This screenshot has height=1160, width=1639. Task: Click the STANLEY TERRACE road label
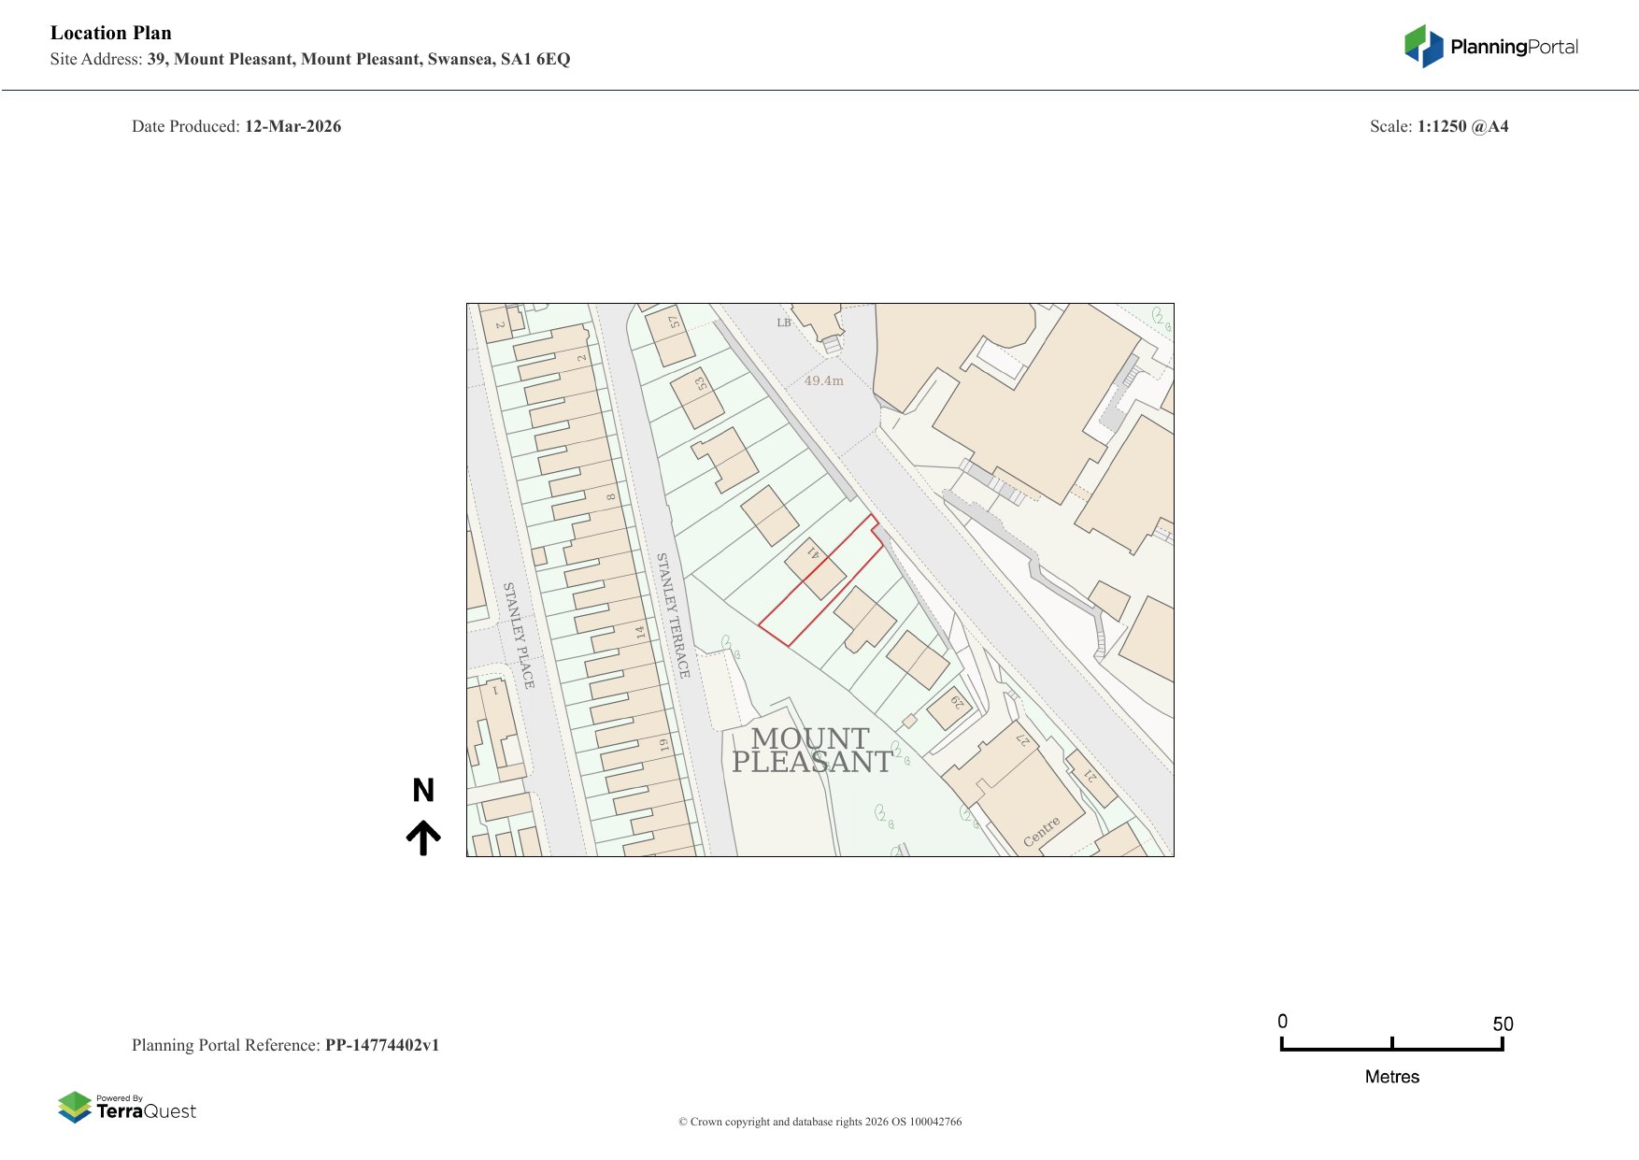[x=673, y=614]
